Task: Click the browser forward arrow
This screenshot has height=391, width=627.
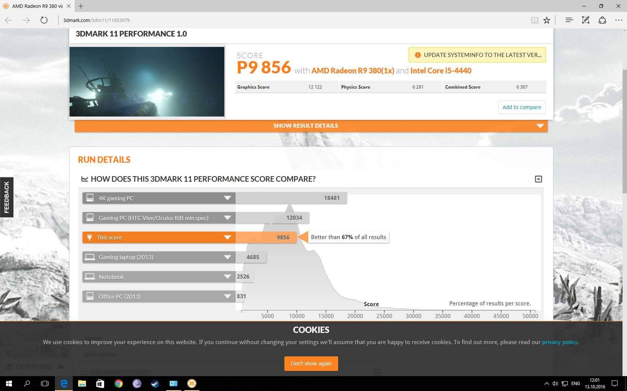Action: (x=26, y=20)
